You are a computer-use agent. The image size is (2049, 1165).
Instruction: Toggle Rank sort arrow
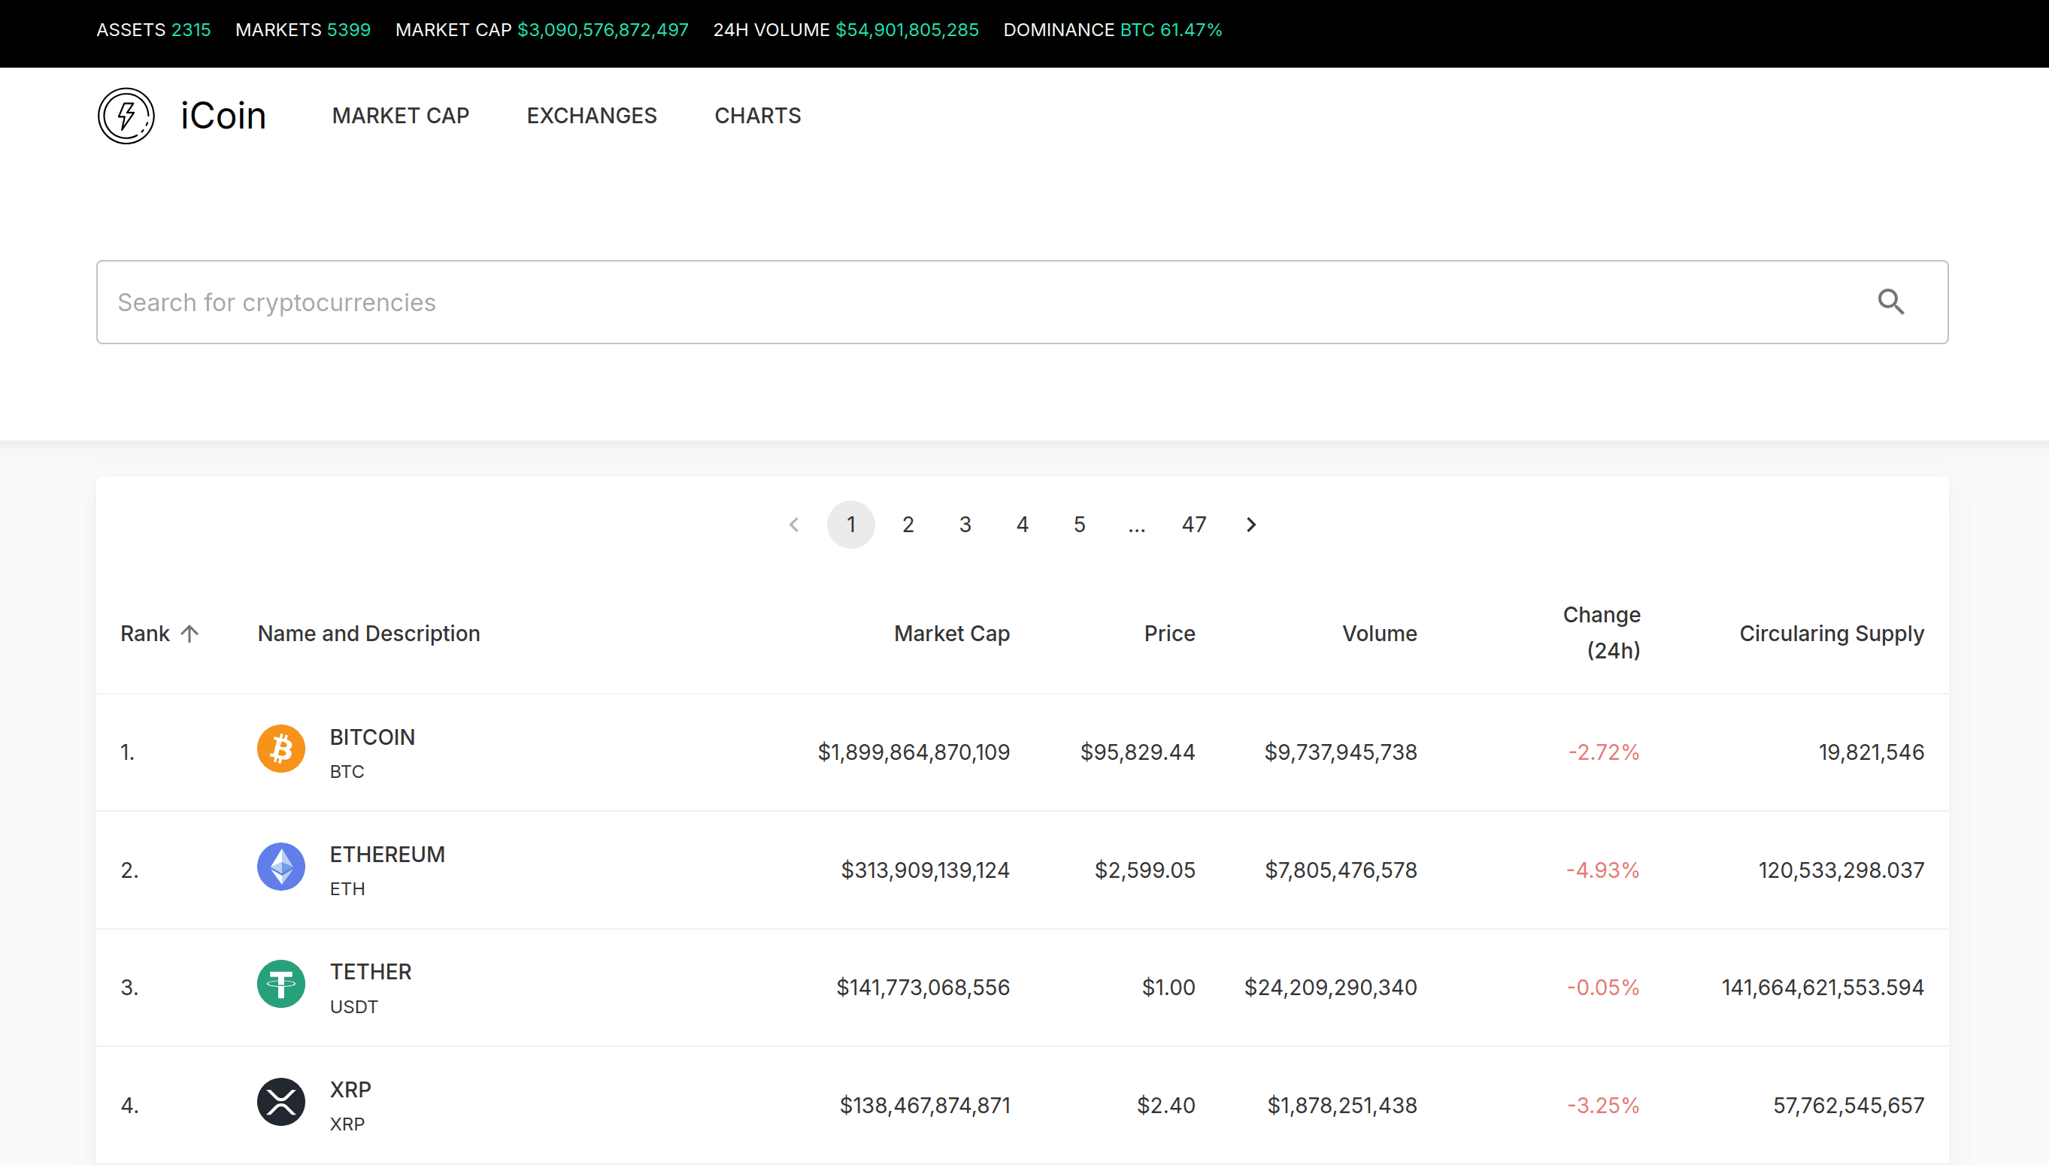click(x=189, y=634)
